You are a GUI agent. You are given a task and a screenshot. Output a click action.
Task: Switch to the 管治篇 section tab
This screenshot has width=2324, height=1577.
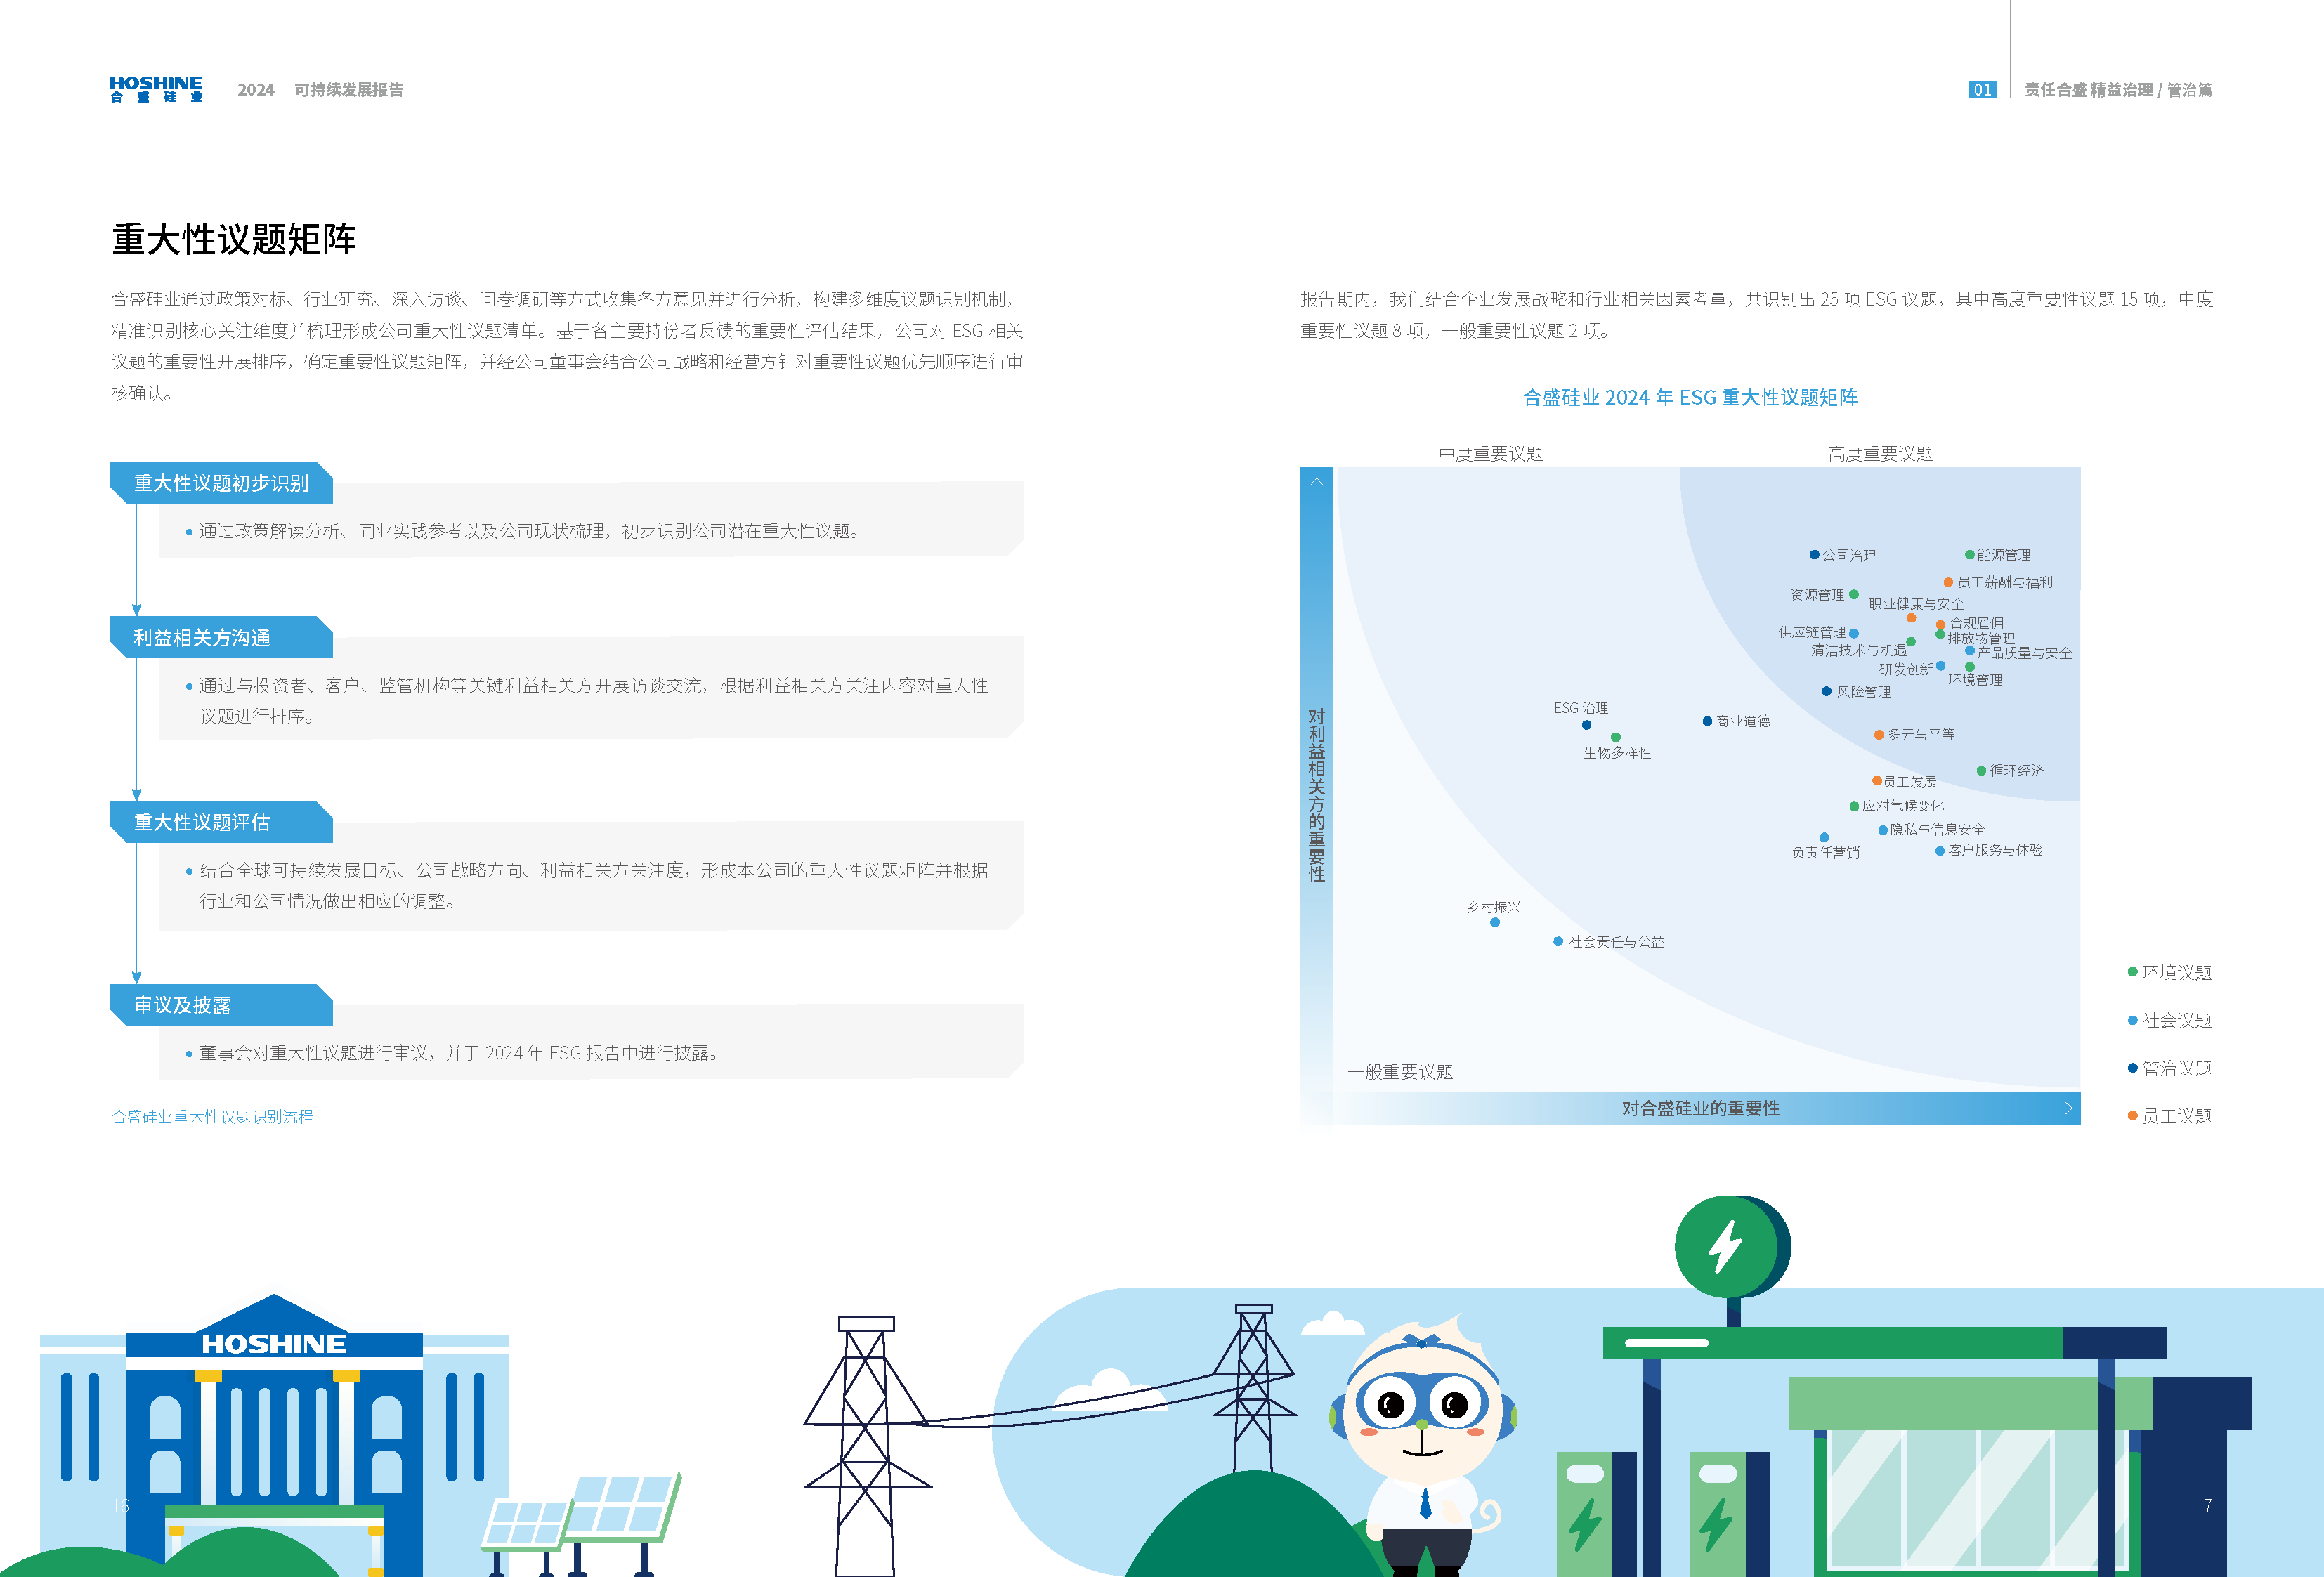coord(2190,90)
